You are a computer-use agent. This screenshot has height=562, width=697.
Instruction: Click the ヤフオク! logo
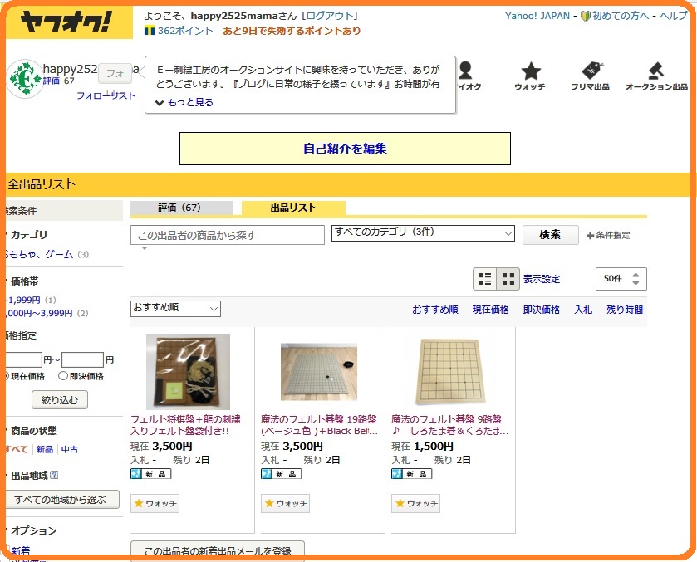pyautogui.click(x=66, y=22)
